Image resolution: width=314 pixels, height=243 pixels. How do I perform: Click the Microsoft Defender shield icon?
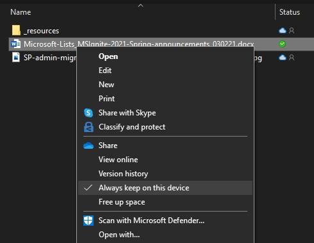point(88,221)
